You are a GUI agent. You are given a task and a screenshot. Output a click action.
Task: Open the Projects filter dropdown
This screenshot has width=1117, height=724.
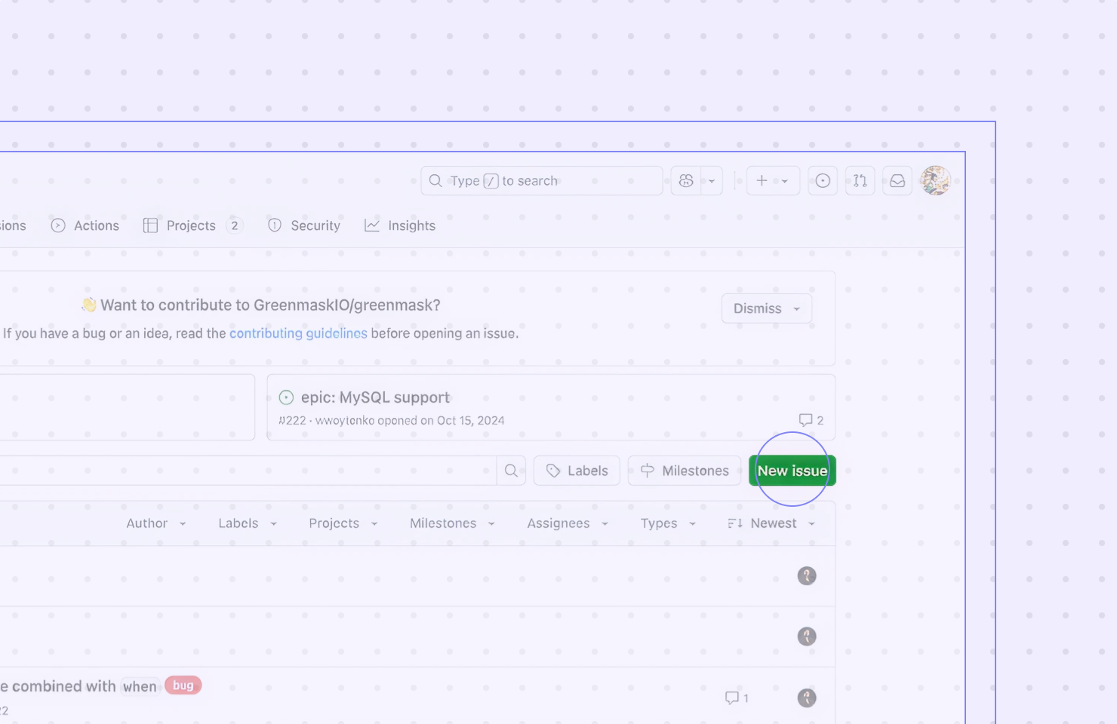coord(343,523)
